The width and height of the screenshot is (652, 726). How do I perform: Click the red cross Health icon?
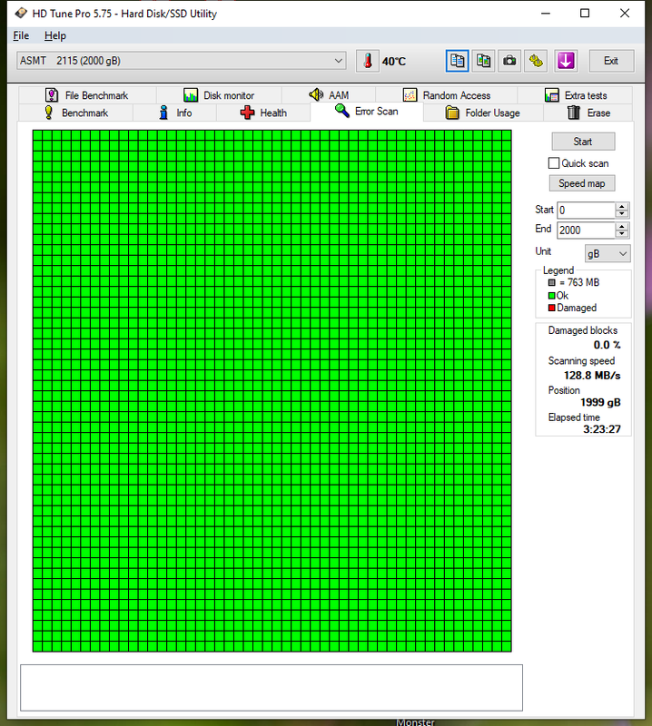(248, 113)
